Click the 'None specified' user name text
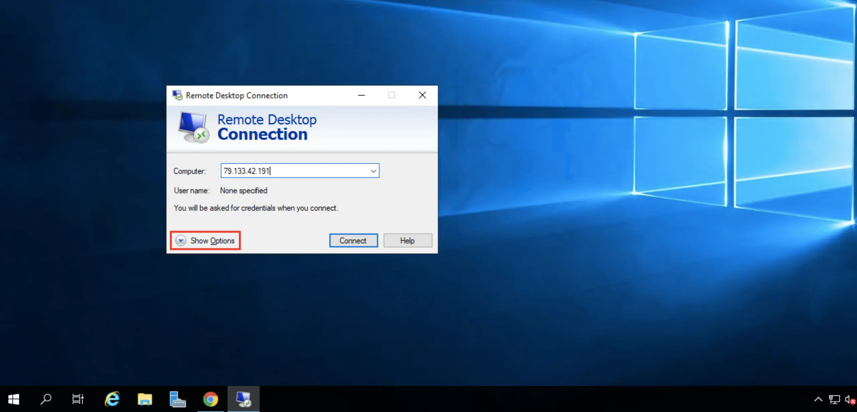857x412 pixels. click(244, 191)
